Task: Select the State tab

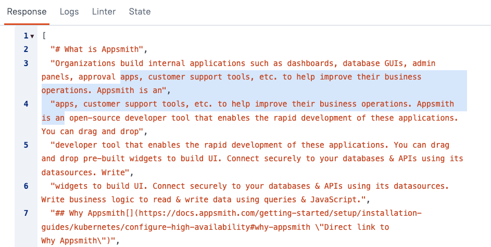Action: pyautogui.click(x=140, y=11)
